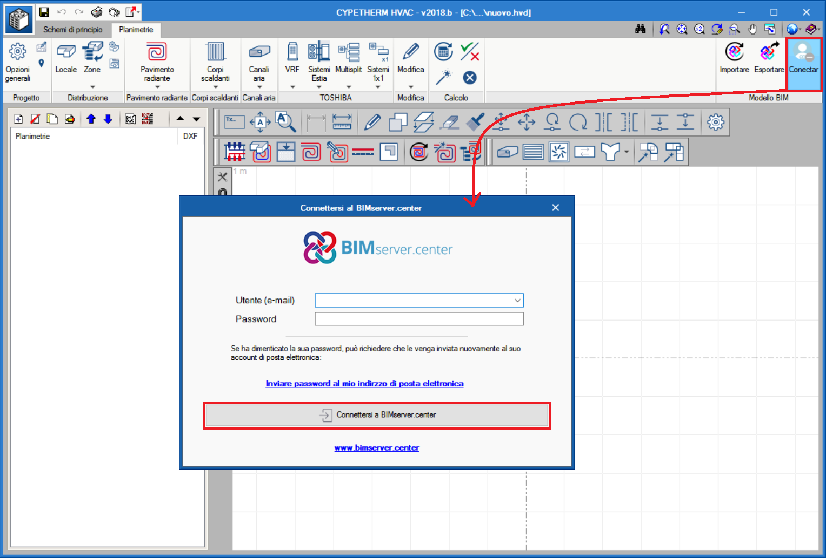The height and width of the screenshot is (558, 826).
Task: Click the Save icon in title bar
Action: click(44, 12)
